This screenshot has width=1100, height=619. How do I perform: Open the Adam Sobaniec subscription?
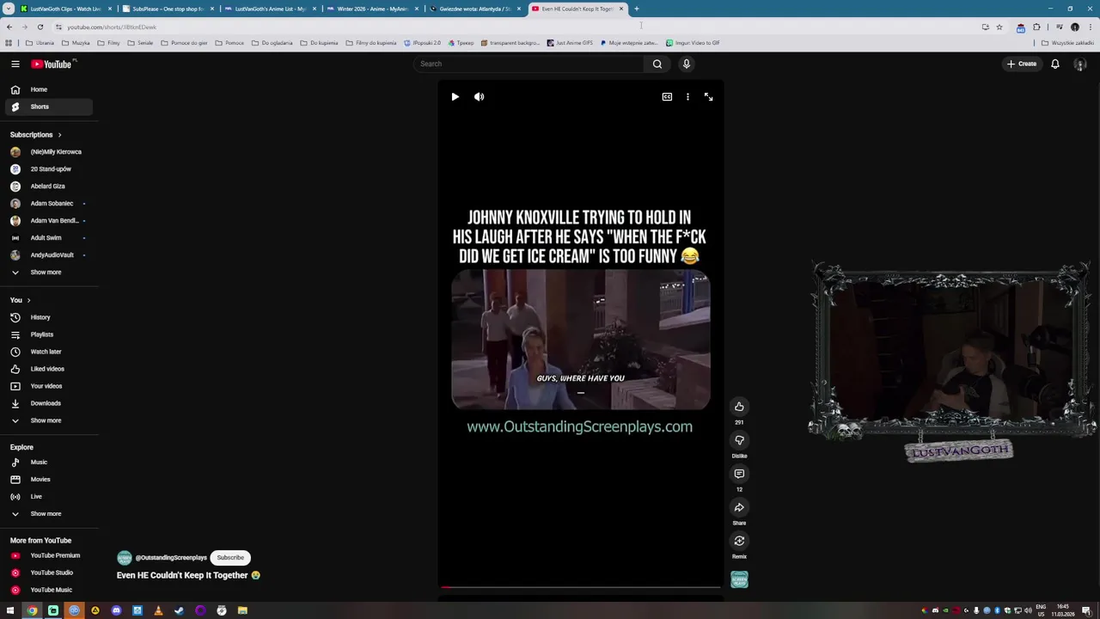(48, 204)
